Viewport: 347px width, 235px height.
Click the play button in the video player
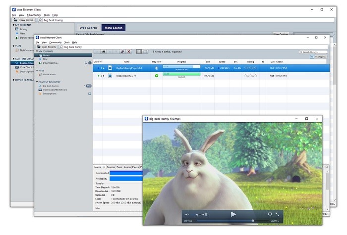(x=233, y=214)
